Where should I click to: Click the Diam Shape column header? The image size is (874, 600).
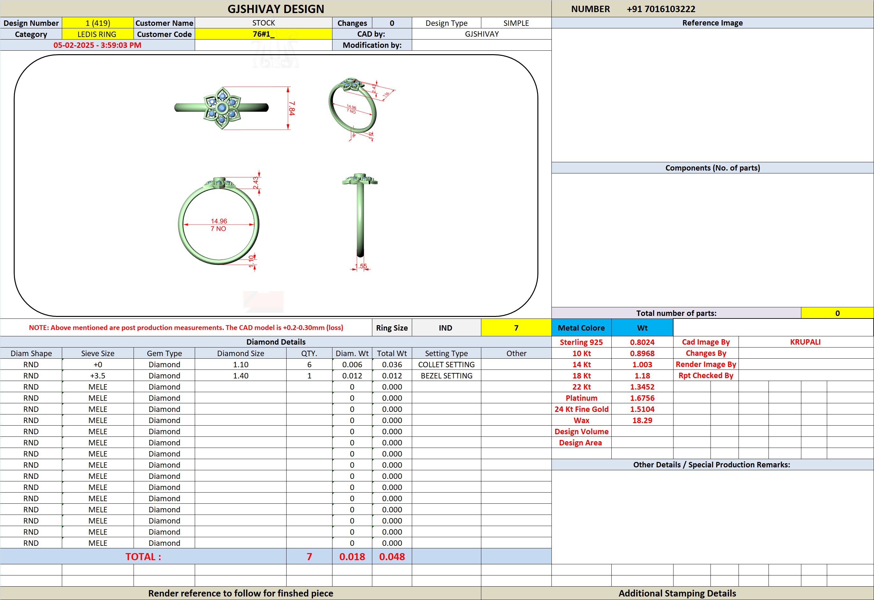coord(31,354)
